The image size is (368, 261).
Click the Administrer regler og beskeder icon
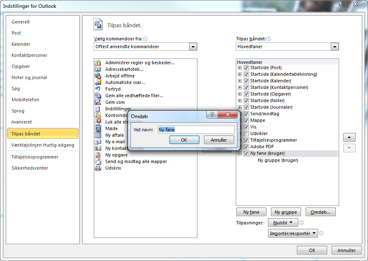pos(98,63)
